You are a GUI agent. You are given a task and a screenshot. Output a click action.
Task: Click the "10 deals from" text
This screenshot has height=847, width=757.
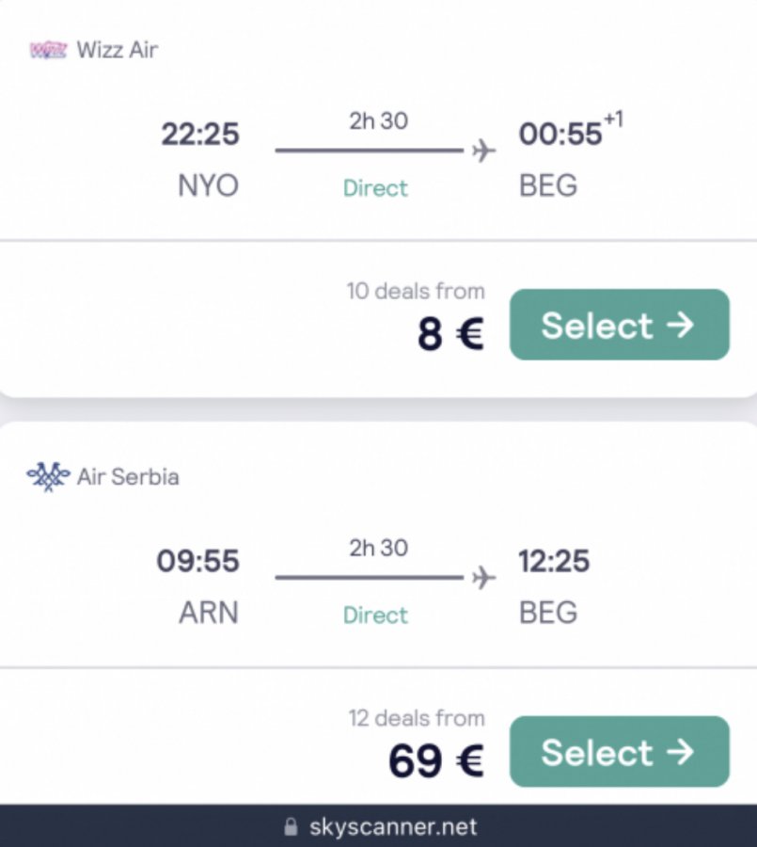coord(416,292)
